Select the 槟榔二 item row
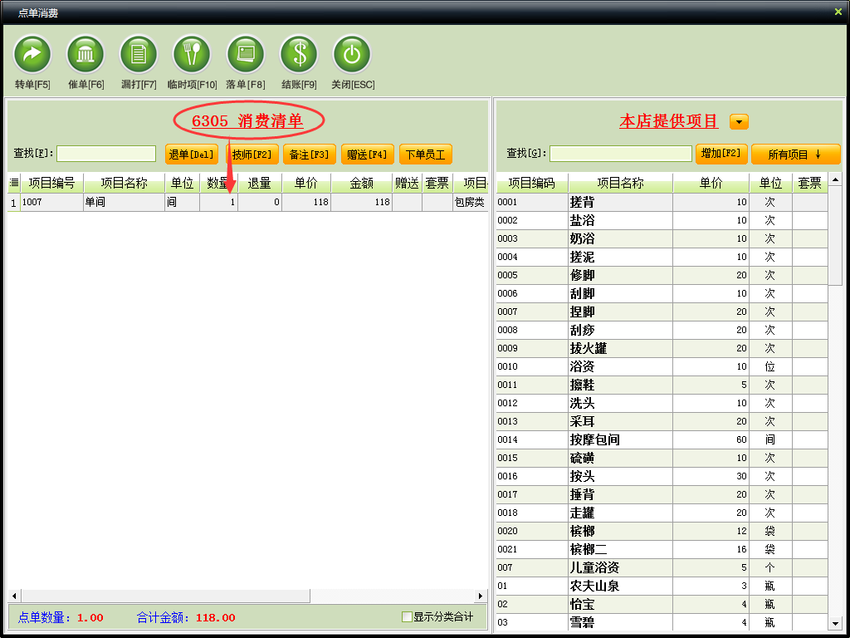Viewport: 850px width, 638px height. tap(662, 549)
